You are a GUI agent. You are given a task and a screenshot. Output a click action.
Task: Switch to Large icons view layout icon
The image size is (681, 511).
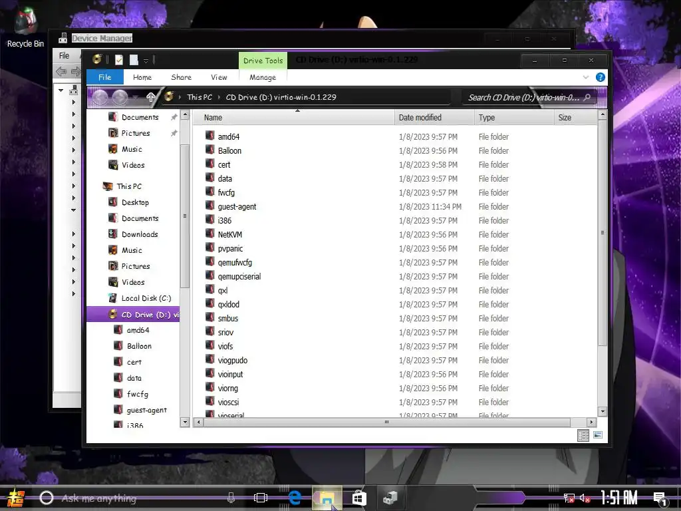coord(598,435)
